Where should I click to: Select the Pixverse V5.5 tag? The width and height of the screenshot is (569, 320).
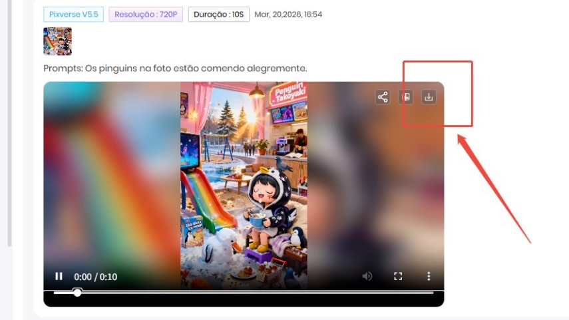74,15
